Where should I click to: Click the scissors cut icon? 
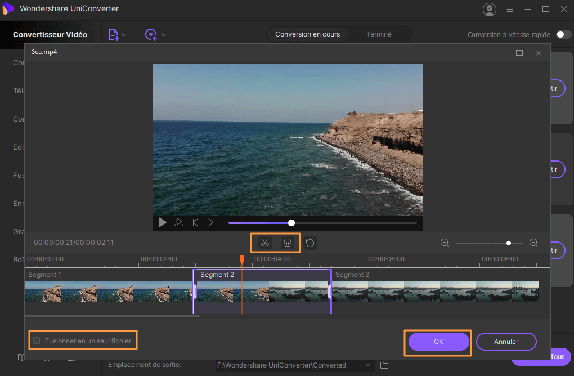click(x=264, y=243)
